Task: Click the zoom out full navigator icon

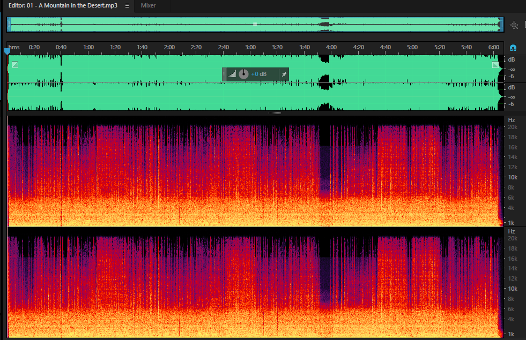Action: point(514,25)
